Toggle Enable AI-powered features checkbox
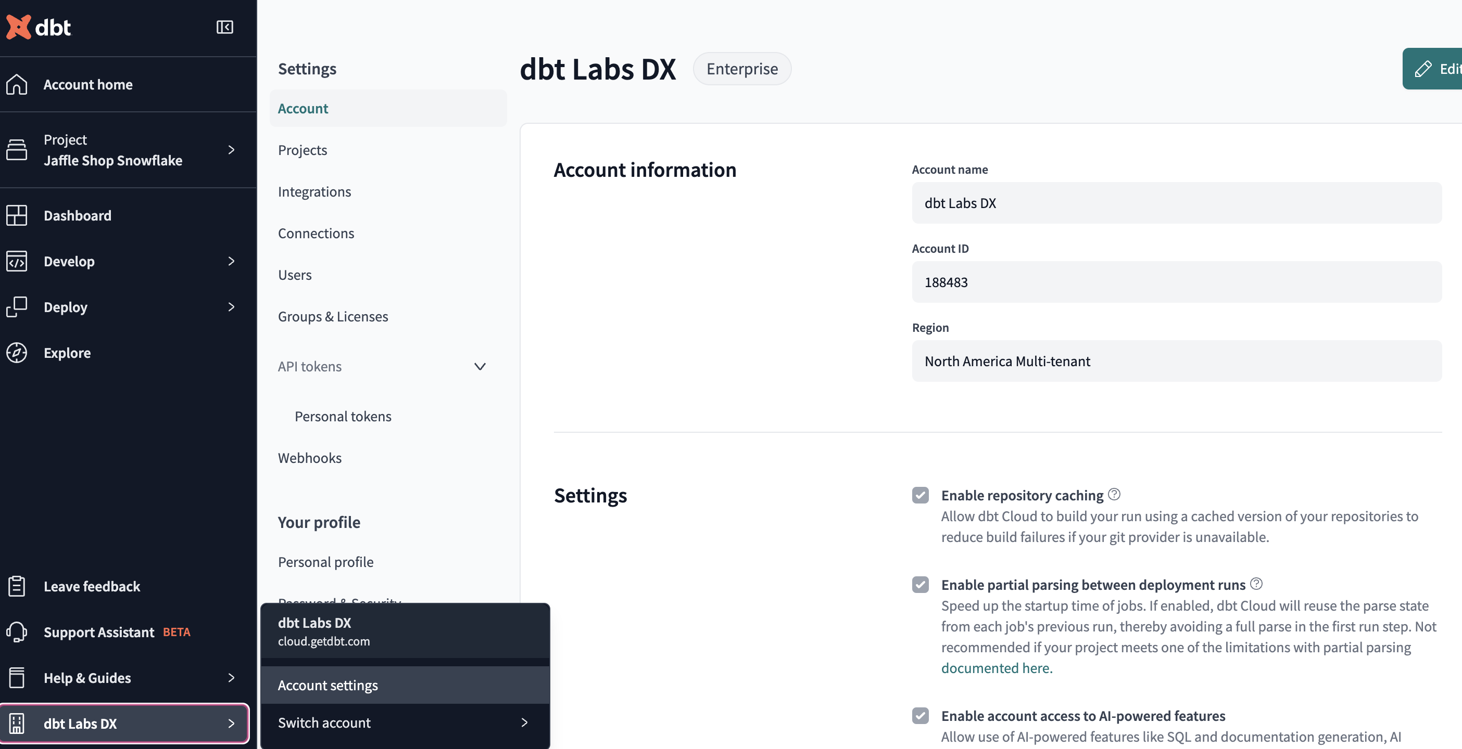The image size is (1462, 749). (919, 715)
